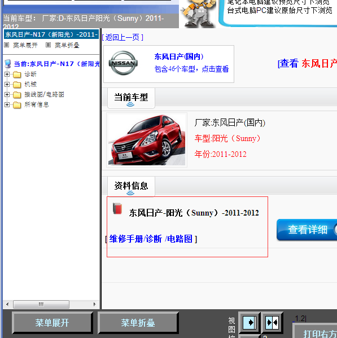Select the 机械 tree item label

pyautogui.click(x=30, y=84)
